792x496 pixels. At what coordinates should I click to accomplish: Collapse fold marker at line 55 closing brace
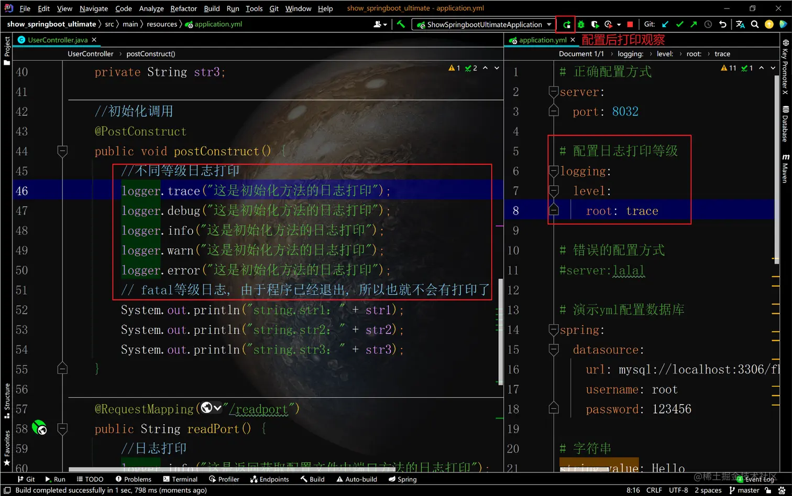click(62, 369)
